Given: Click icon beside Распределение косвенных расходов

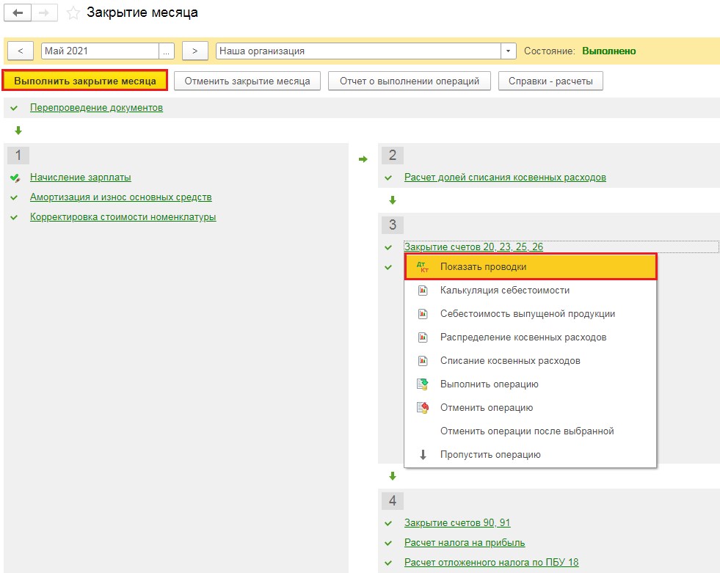Looking at the screenshot, I should tap(422, 337).
